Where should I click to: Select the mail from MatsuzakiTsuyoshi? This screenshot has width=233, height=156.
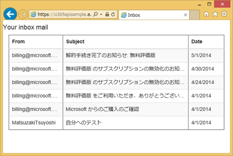(116, 123)
